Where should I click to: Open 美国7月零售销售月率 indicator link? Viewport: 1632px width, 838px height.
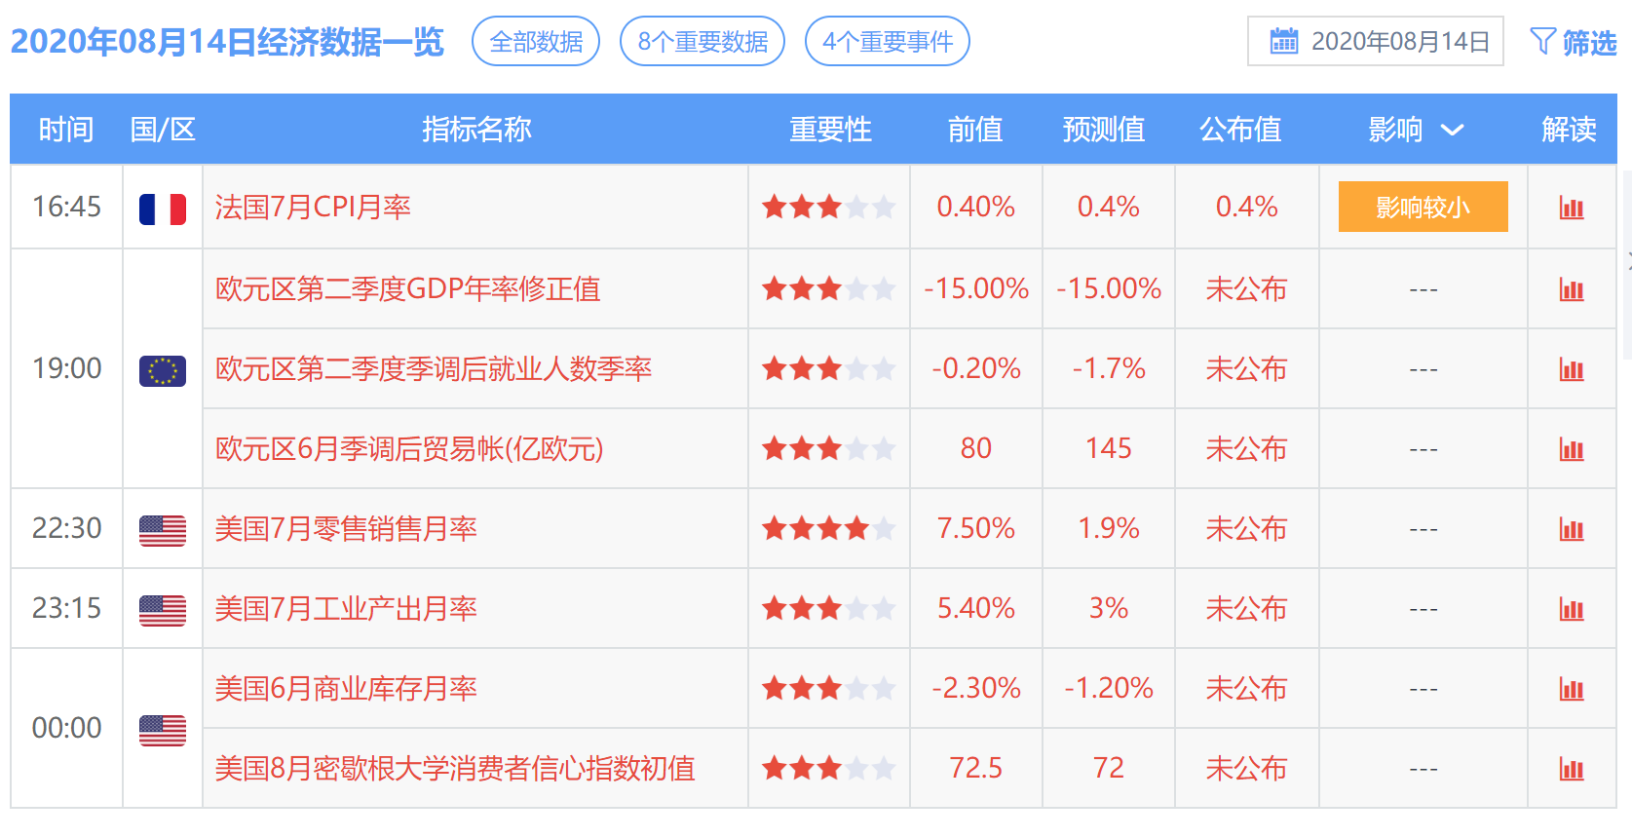(346, 529)
